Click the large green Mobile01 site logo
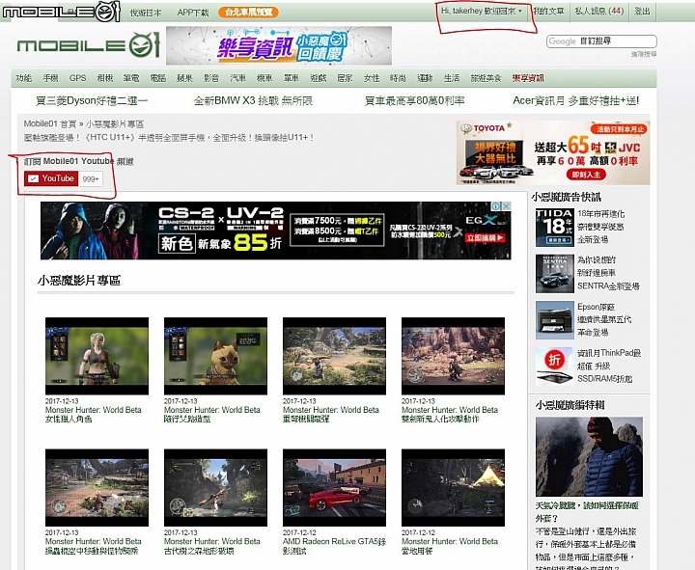 pyautogui.click(x=88, y=44)
